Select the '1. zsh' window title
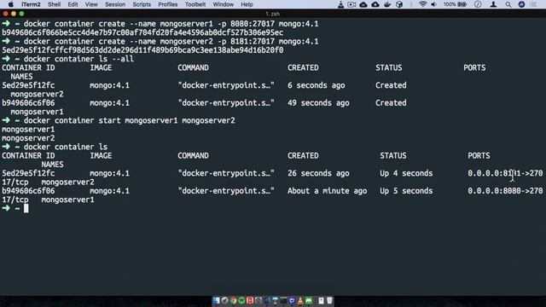This screenshot has width=546, height=307. click(273, 14)
